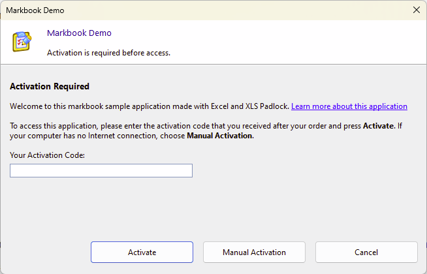Click the purple Markbook Demo heading
Screen dimensions: 427x274
click(79, 33)
